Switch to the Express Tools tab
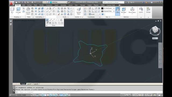Screen dimensions: 172x97 click(x=111, y=5)
